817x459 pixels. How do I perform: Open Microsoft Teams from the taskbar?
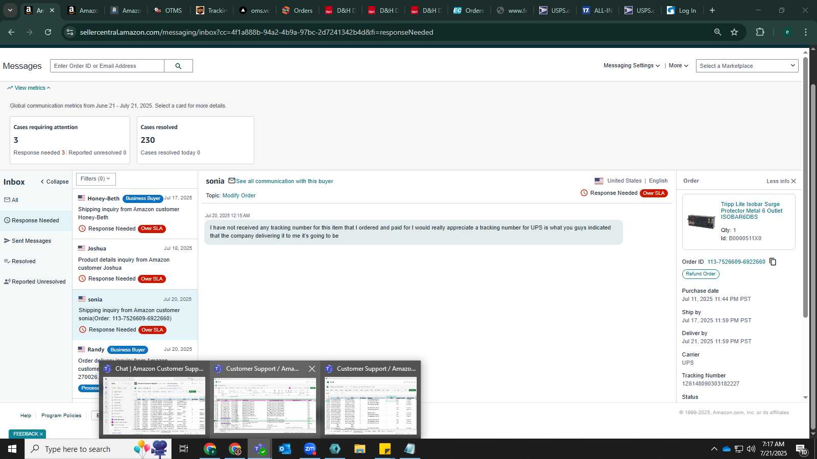click(260, 449)
